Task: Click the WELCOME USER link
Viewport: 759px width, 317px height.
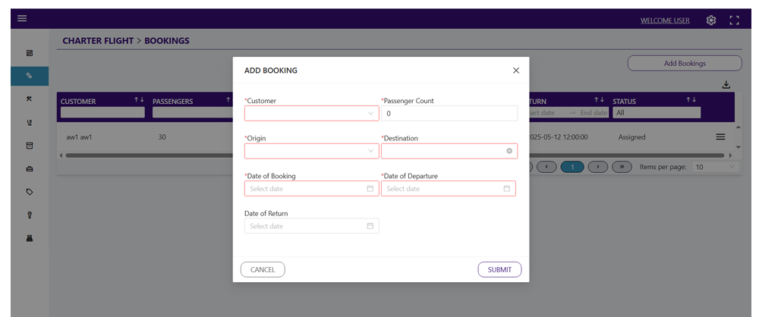Action: point(665,20)
